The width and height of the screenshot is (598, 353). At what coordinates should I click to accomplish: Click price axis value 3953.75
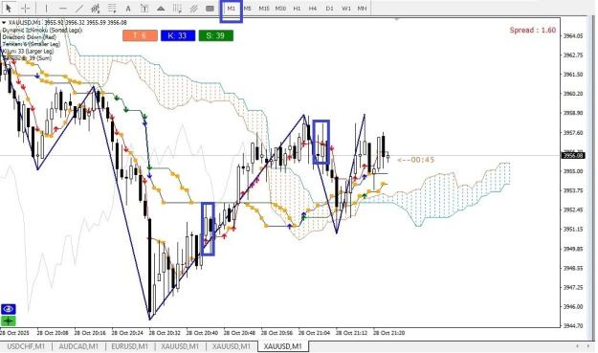pyautogui.click(x=573, y=190)
